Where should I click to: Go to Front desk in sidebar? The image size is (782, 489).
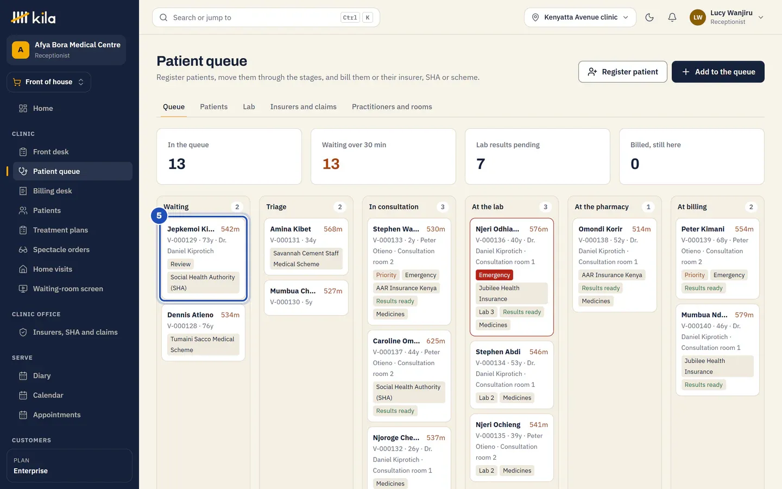(73, 152)
